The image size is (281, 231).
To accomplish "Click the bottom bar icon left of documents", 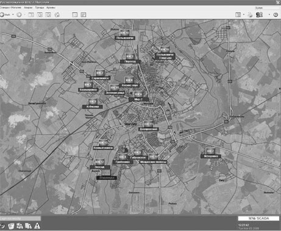I will click(20, 226).
